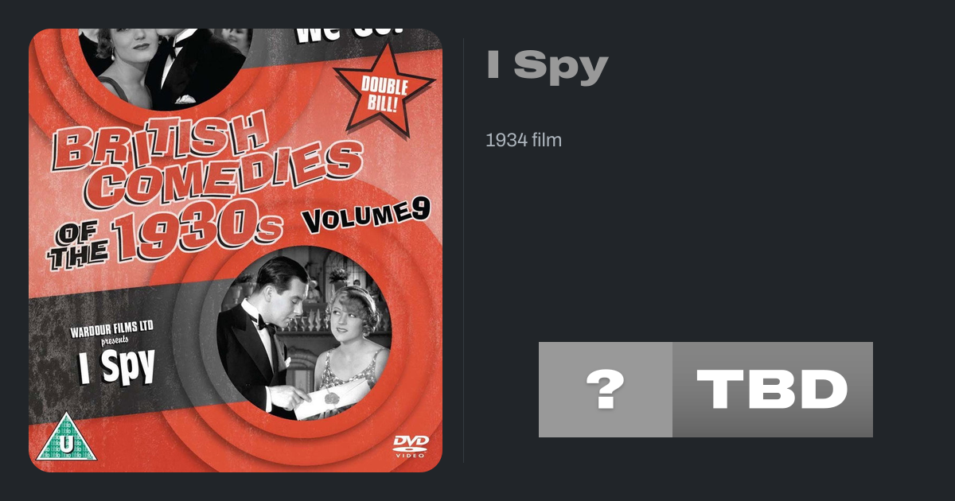
Task: Click the DVD Video logo
Action: pyautogui.click(x=411, y=445)
